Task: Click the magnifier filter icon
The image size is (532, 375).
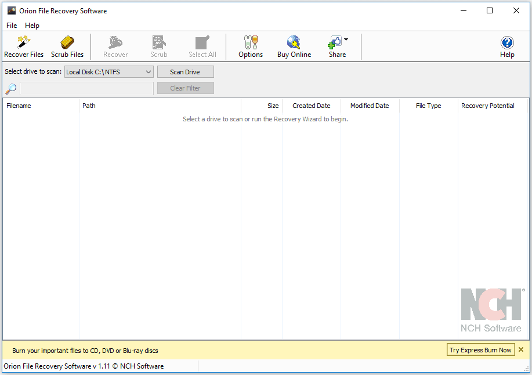Action: 10,88
